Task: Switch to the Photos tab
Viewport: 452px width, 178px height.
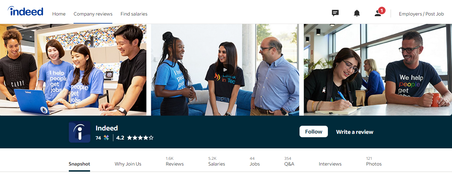Action: click(x=374, y=161)
